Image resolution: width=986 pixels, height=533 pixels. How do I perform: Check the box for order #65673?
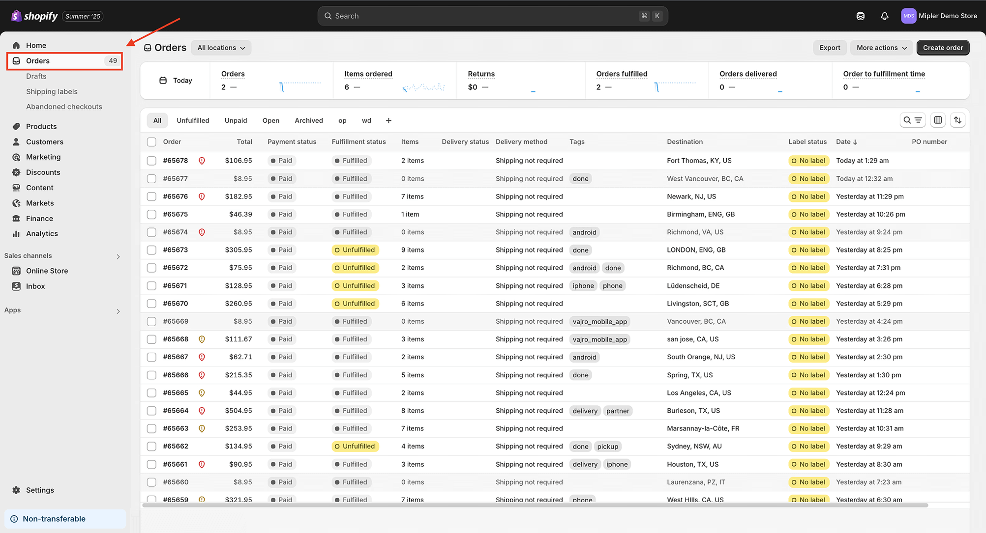coord(151,250)
